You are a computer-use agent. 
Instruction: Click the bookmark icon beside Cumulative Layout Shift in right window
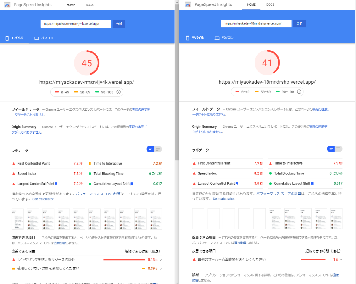tap(312, 184)
